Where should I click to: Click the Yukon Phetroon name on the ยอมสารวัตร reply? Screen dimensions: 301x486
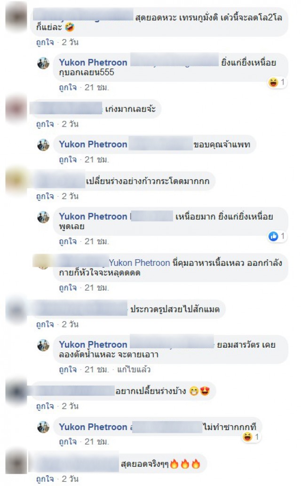click(93, 345)
